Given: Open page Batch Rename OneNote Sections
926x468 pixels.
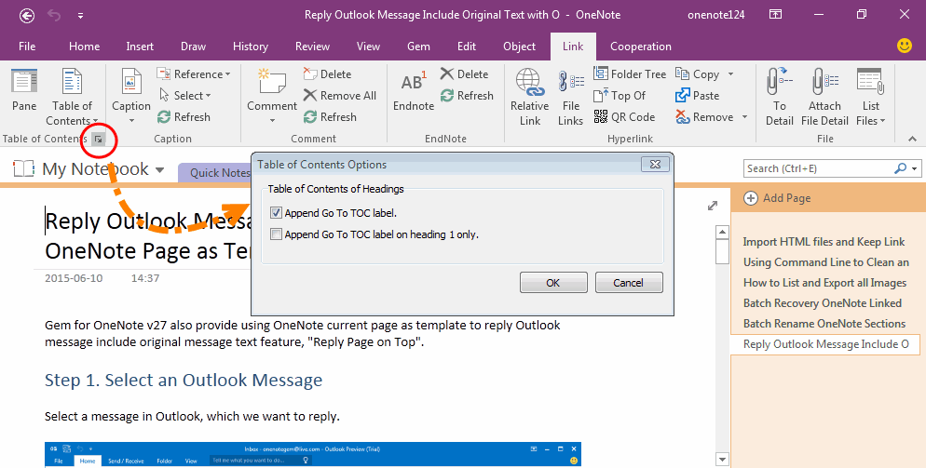Looking at the screenshot, I should 824,324.
